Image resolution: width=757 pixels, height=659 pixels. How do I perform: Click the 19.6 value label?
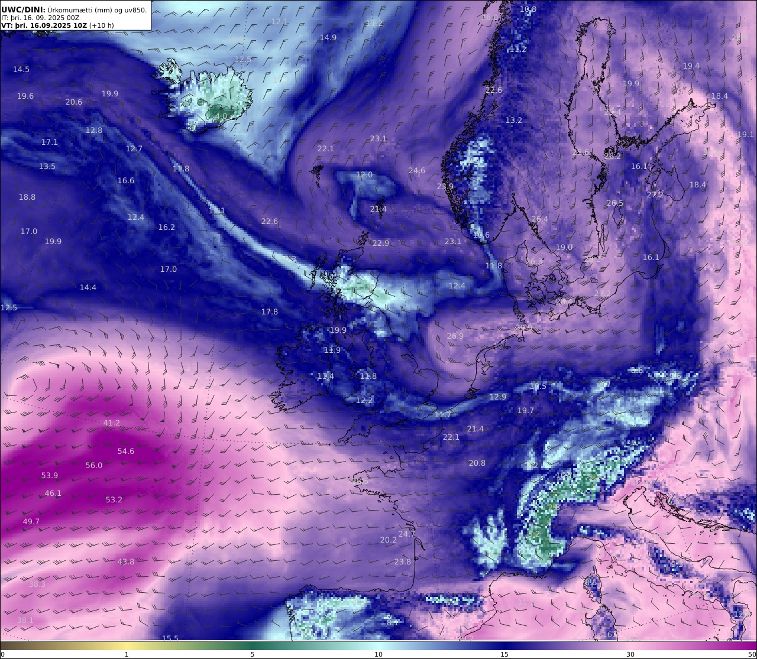[x=25, y=96]
